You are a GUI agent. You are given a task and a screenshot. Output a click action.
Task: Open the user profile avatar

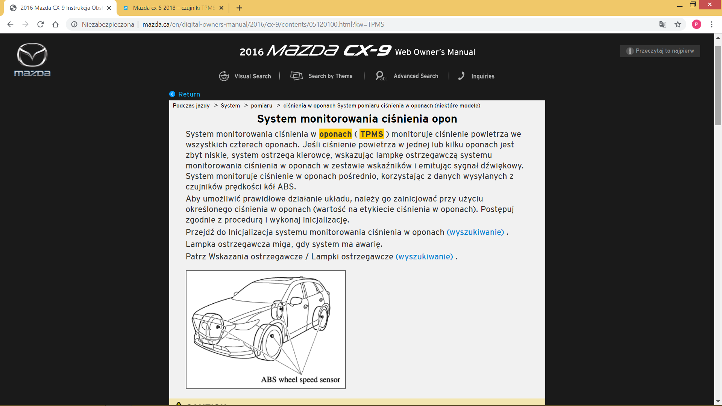click(696, 24)
